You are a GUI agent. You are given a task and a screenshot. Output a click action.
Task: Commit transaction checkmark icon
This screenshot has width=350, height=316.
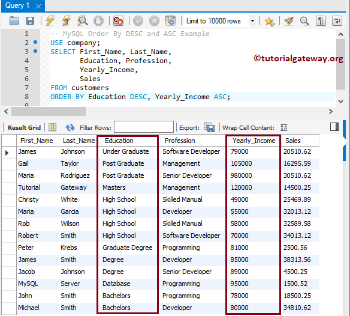click(138, 21)
